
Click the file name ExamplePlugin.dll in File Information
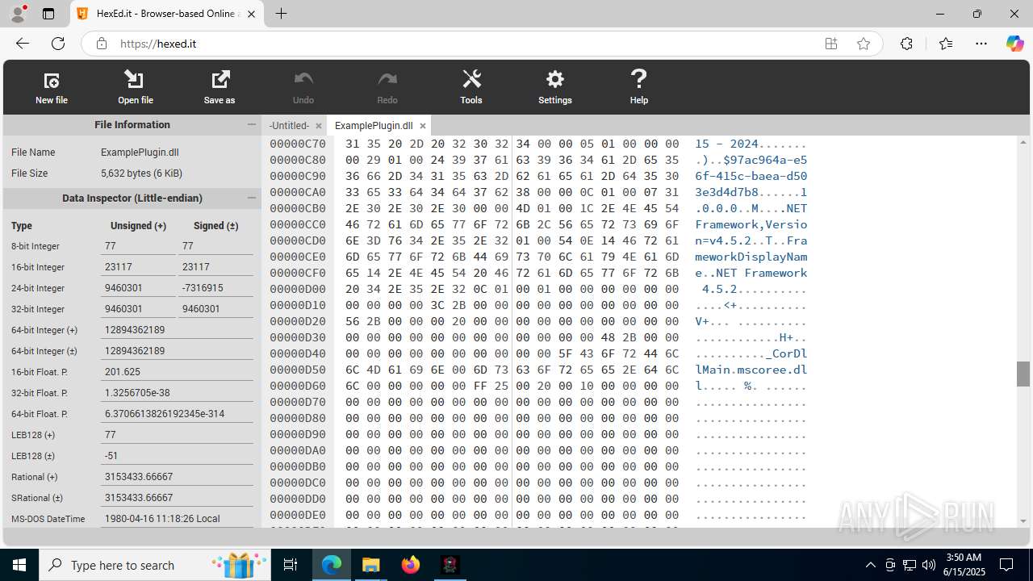click(140, 153)
